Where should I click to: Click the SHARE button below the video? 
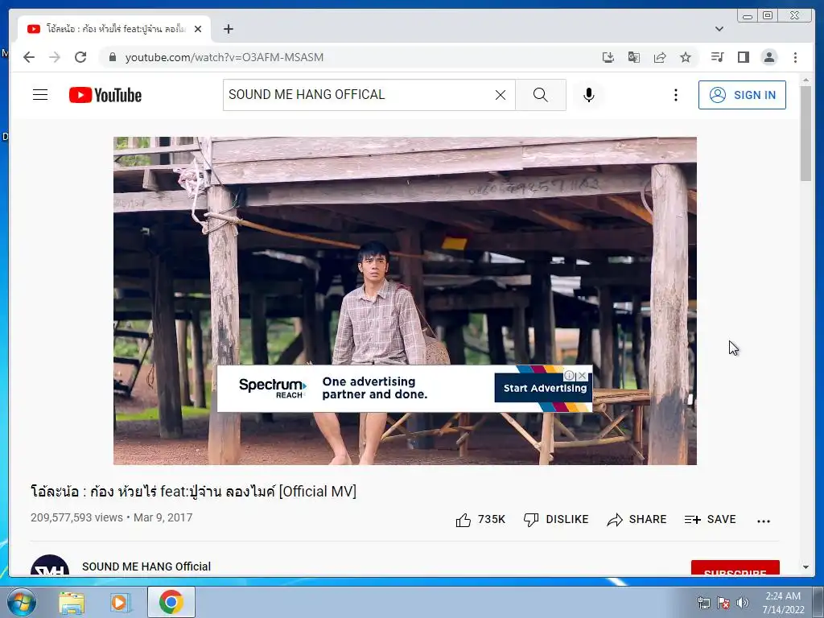[x=637, y=520]
